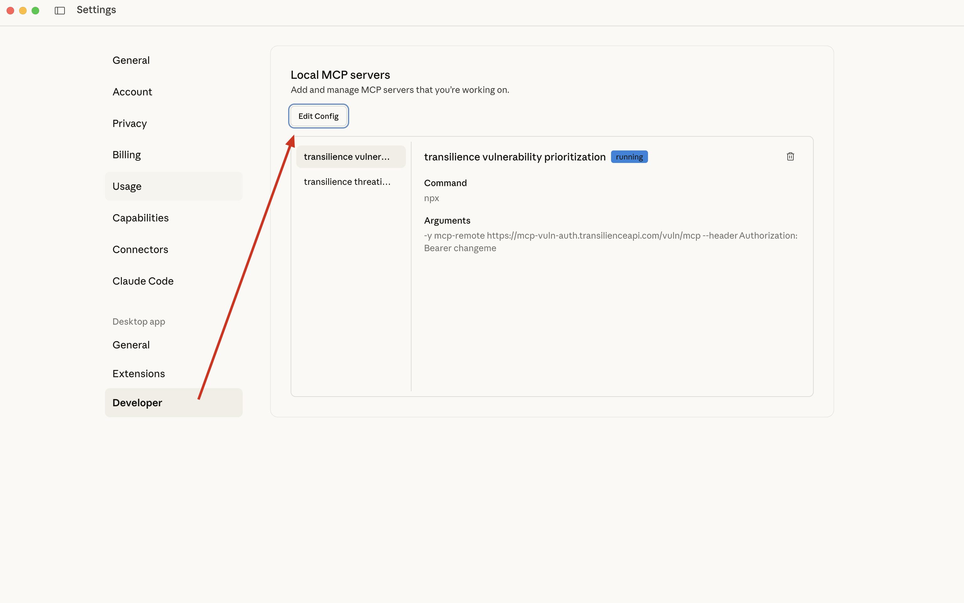Image resolution: width=964 pixels, height=603 pixels.
Task: Open General settings at top
Action: pos(131,60)
